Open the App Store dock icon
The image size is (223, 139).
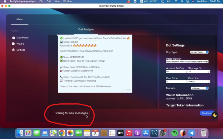(145, 133)
